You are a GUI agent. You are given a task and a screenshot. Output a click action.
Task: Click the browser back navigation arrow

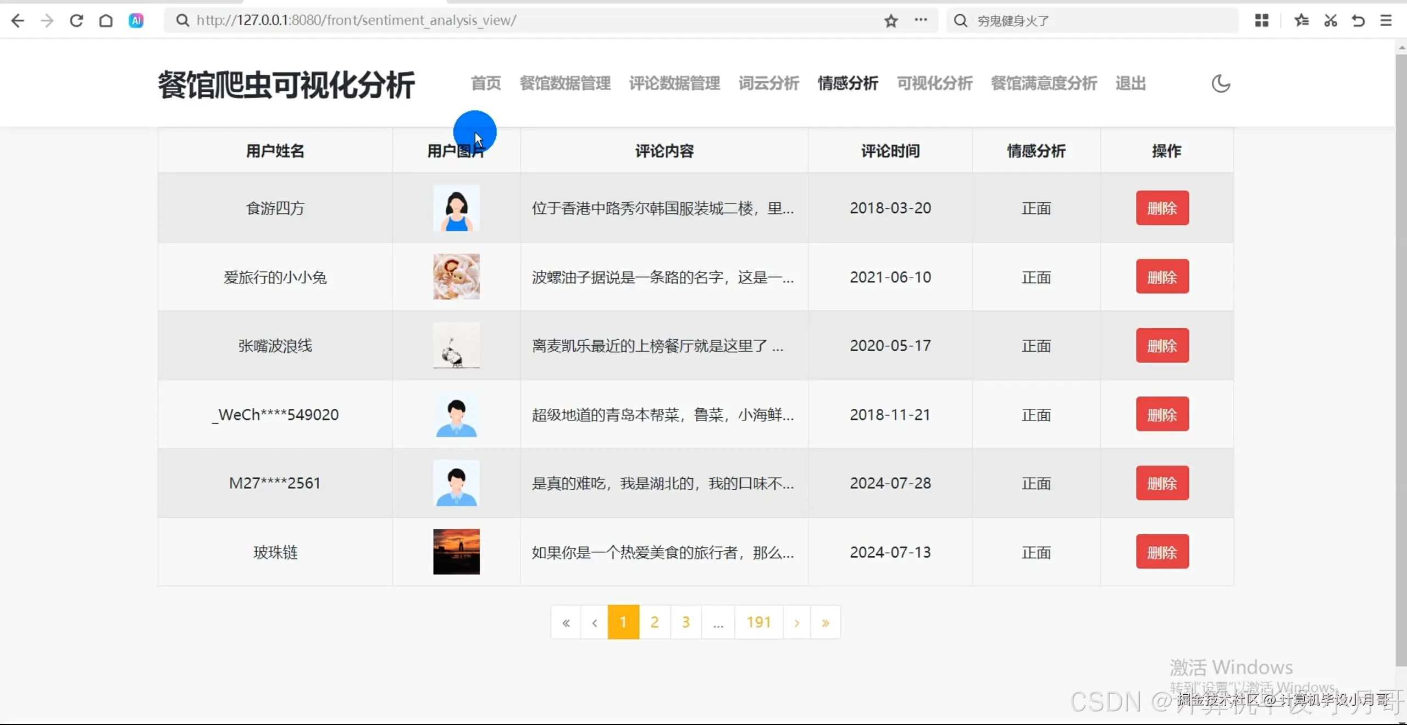click(x=18, y=20)
